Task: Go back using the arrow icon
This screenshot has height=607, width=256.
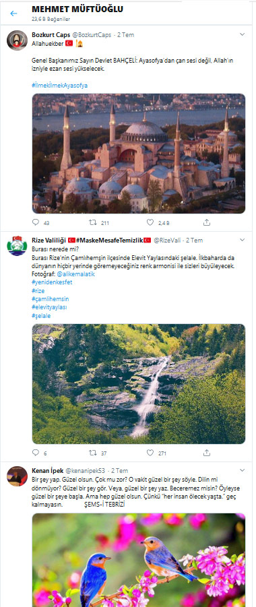Action: coord(14,13)
